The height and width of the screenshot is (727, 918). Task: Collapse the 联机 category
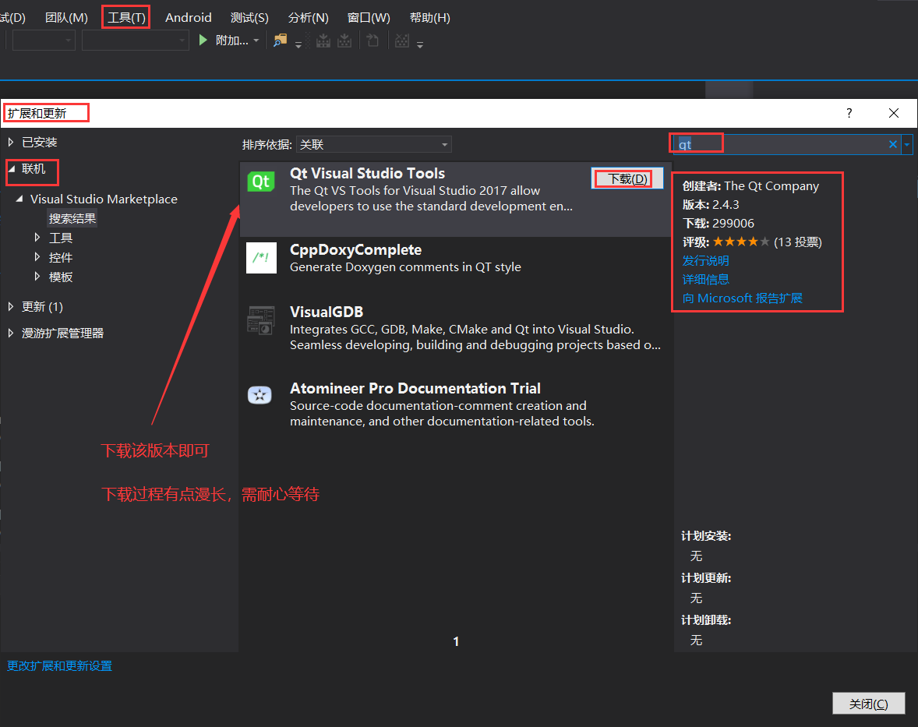tap(11, 168)
